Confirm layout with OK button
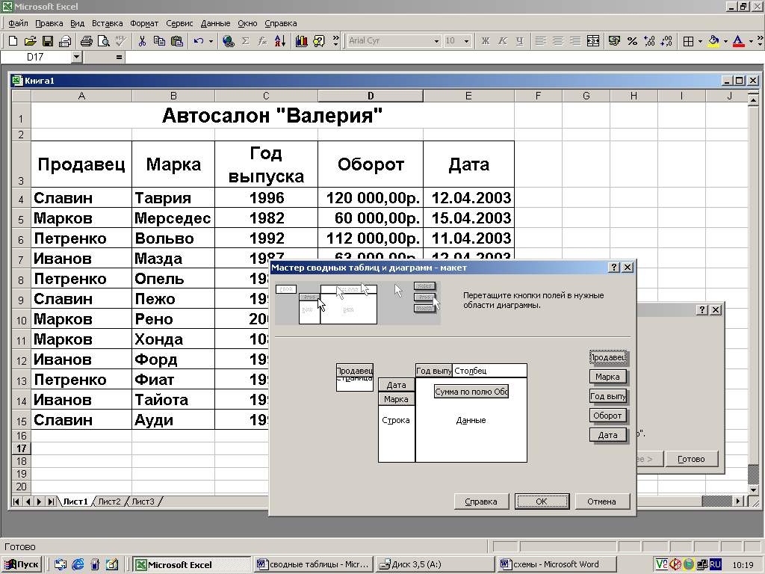765x574 pixels. click(542, 502)
